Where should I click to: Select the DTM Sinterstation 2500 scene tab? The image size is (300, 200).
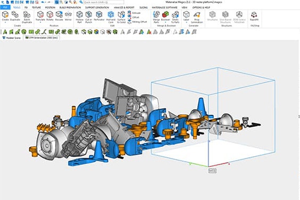[x=41, y=38]
